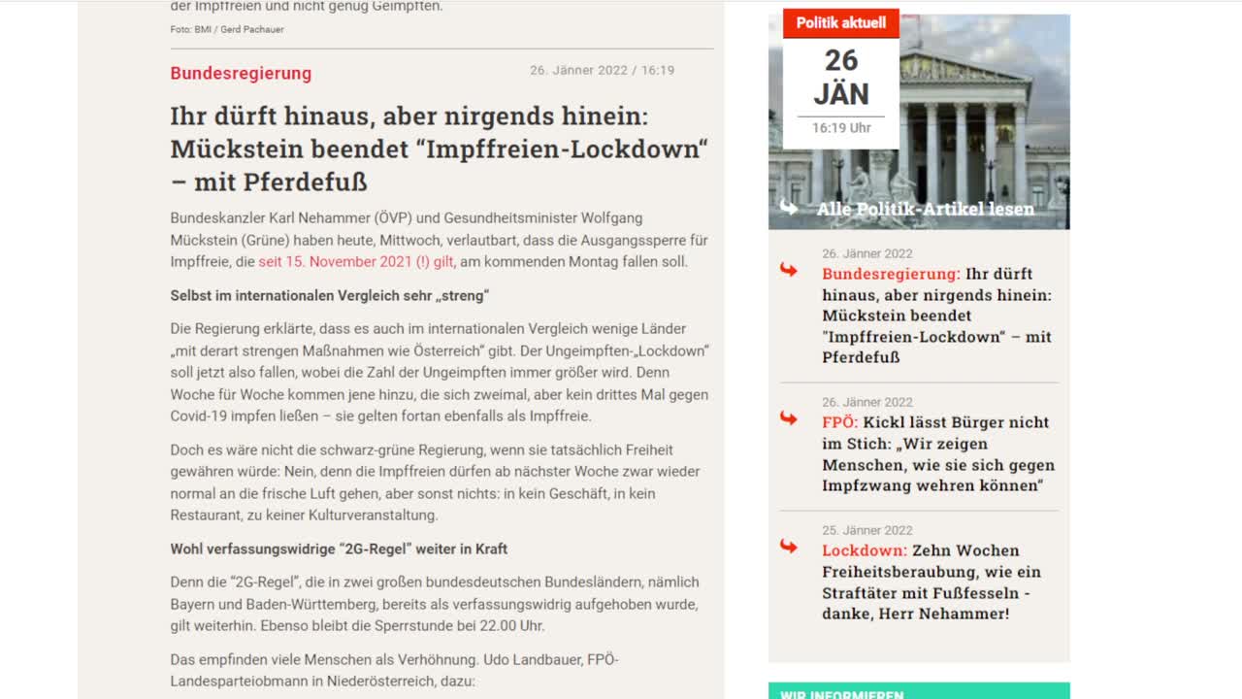Open the sidebar article 'Bundesregierung: Ihr dürft hinaus'
The height and width of the screenshot is (699, 1242).
pyautogui.click(x=937, y=316)
